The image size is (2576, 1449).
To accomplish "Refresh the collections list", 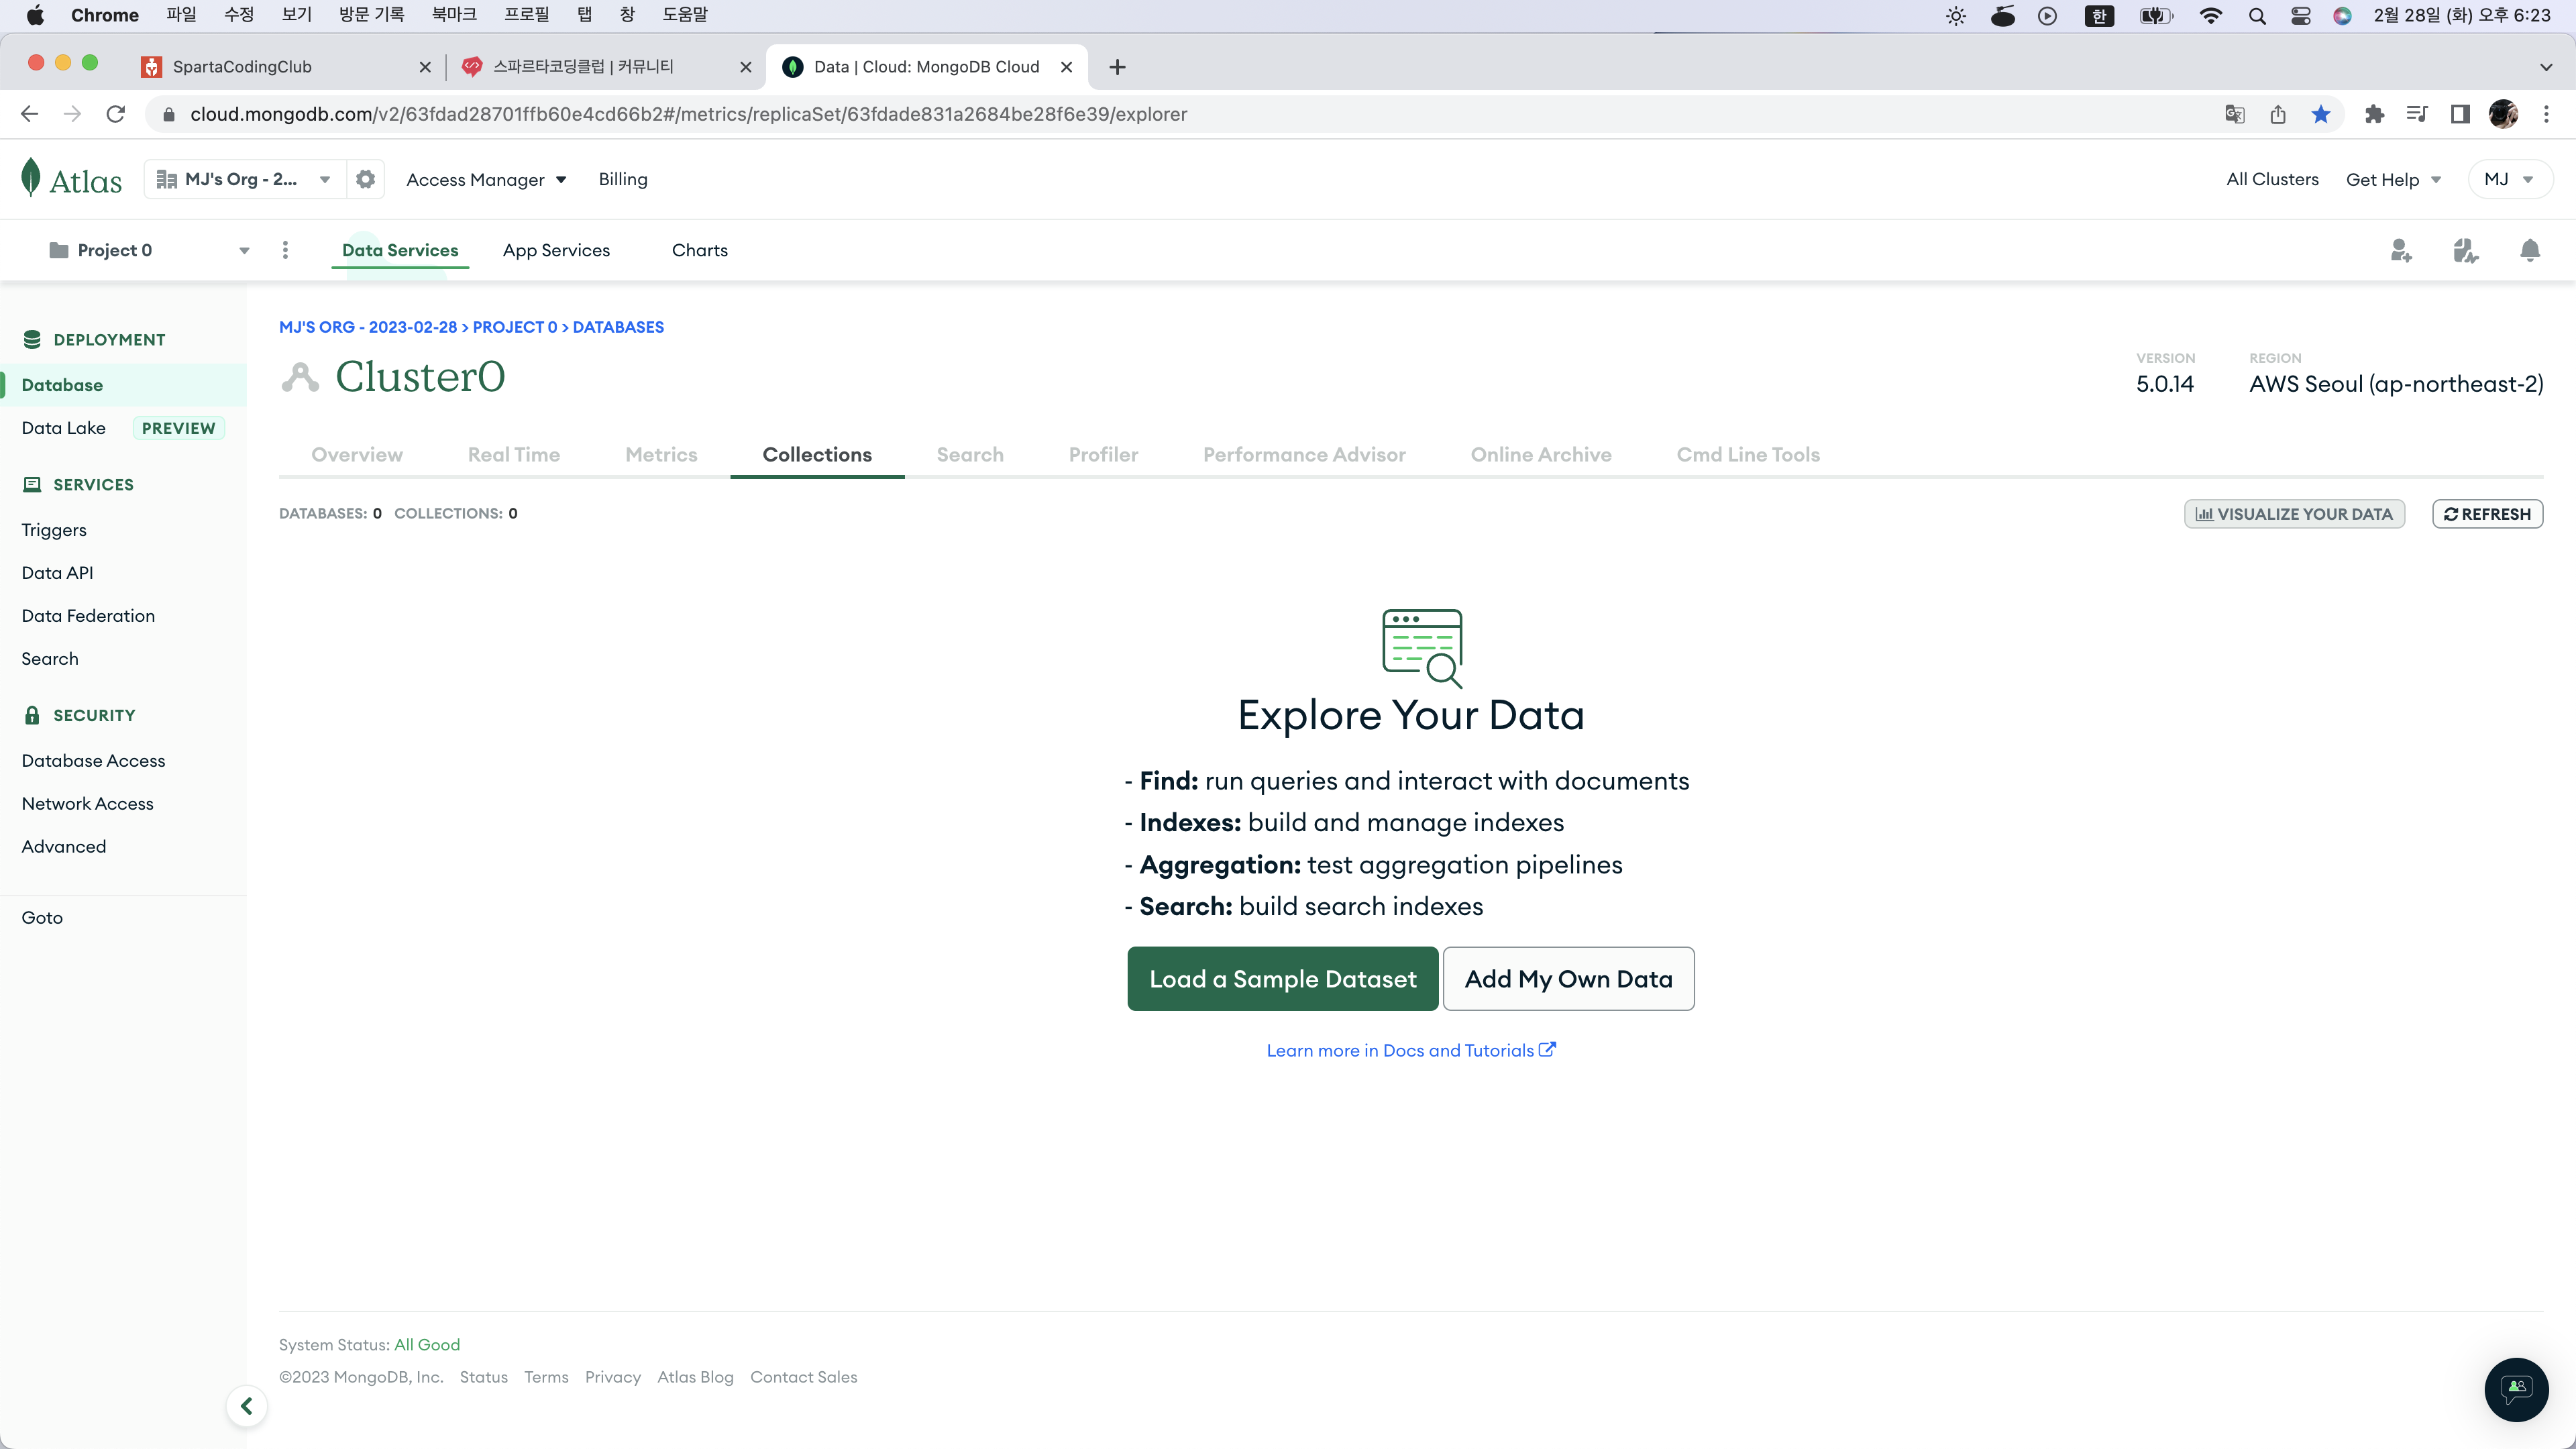I will [x=2488, y=514].
